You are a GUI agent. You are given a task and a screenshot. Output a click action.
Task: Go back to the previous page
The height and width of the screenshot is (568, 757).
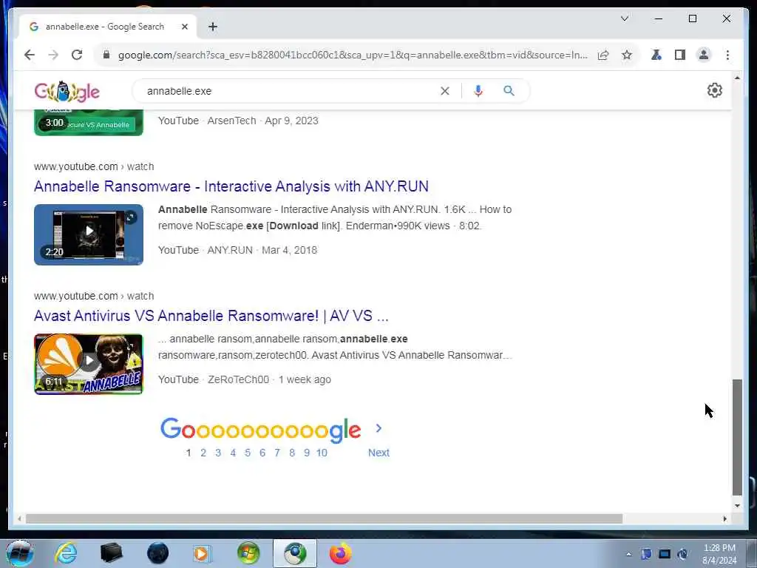(x=30, y=55)
